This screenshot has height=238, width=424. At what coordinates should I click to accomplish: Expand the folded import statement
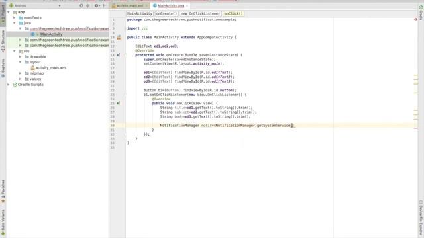coord(144,28)
